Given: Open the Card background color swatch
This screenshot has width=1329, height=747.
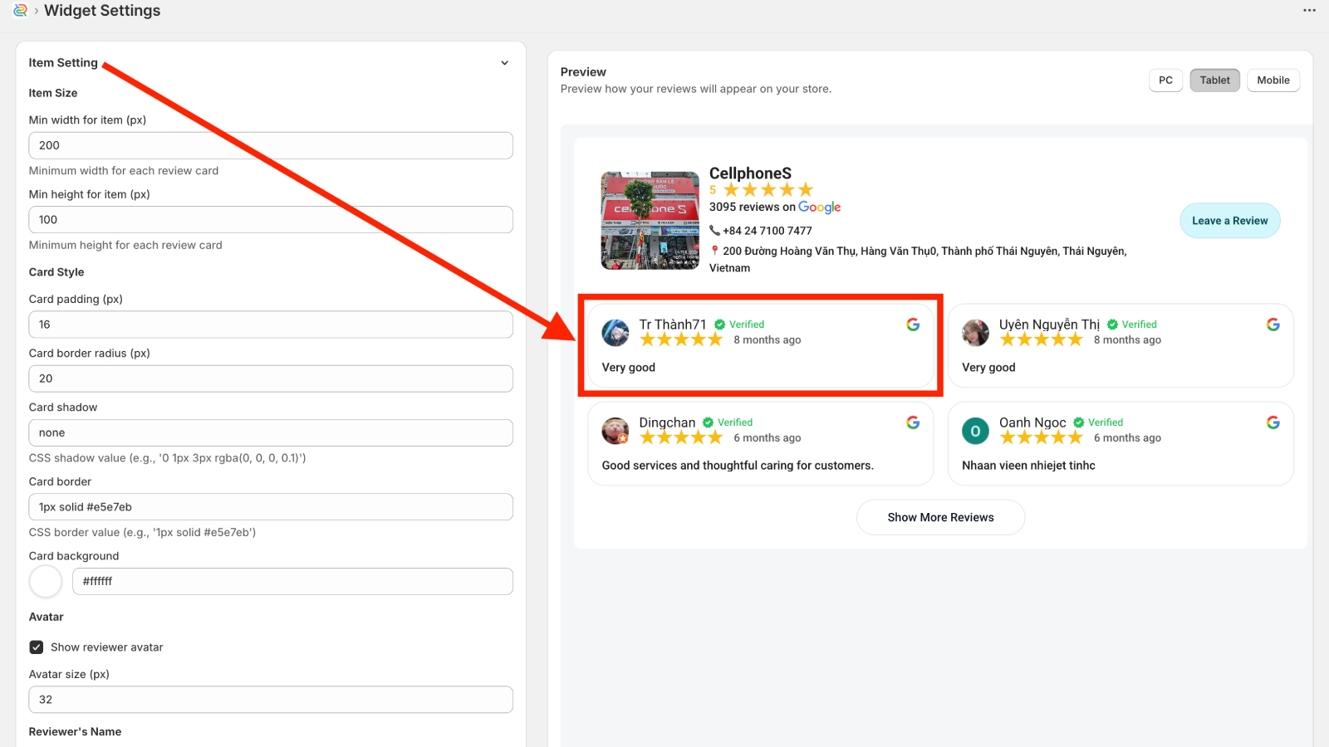Looking at the screenshot, I should tap(46, 581).
